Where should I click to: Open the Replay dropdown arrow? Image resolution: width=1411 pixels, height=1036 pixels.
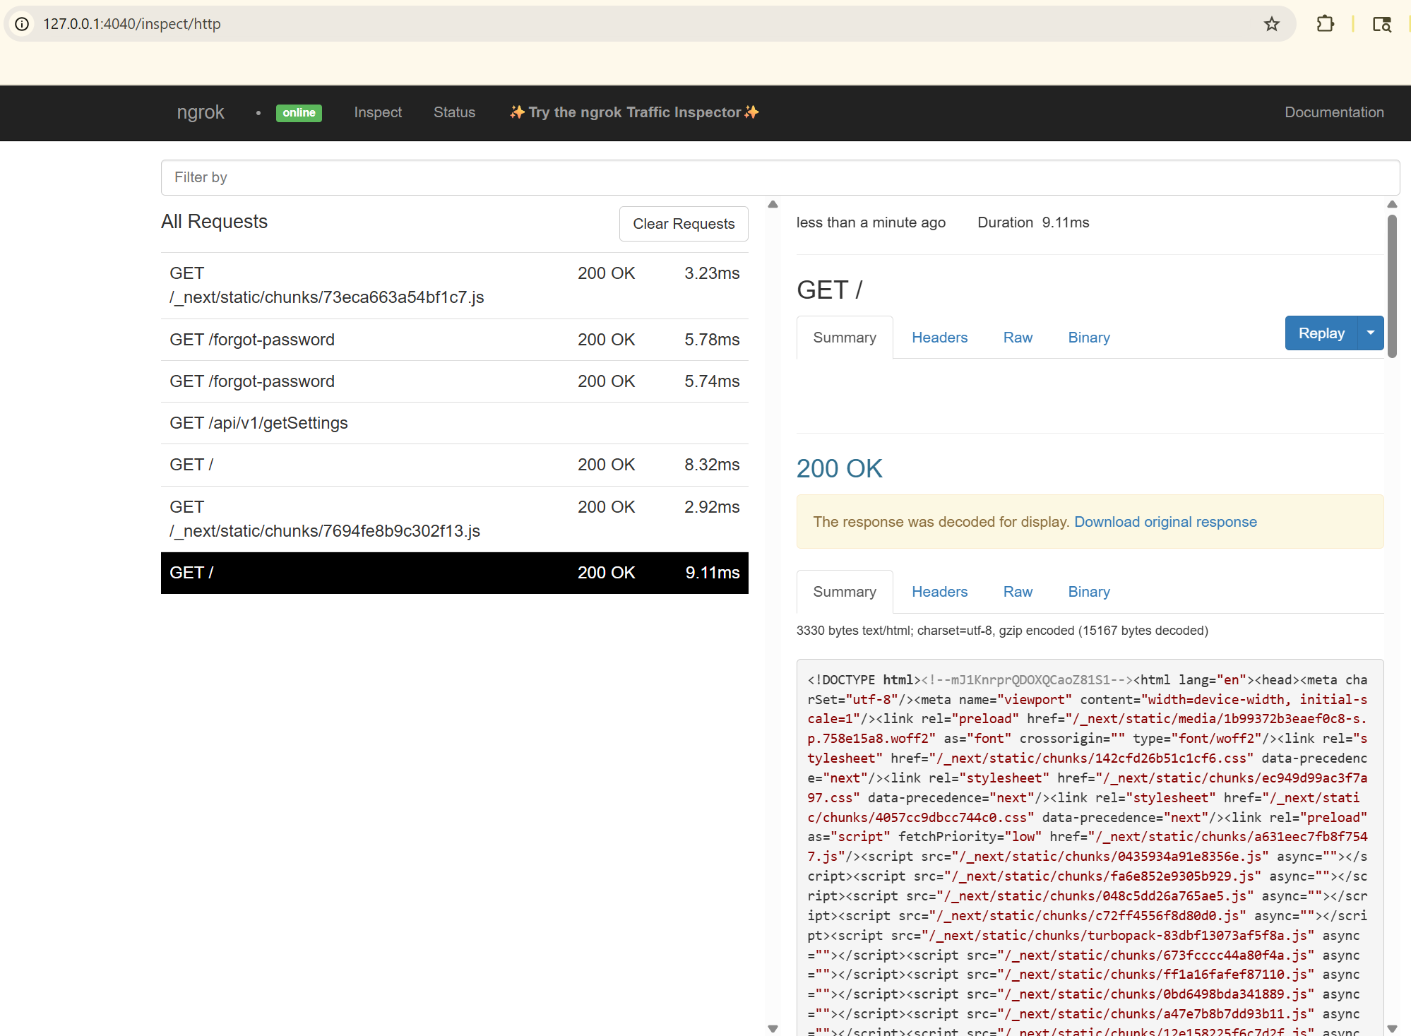(x=1370, y=333)
